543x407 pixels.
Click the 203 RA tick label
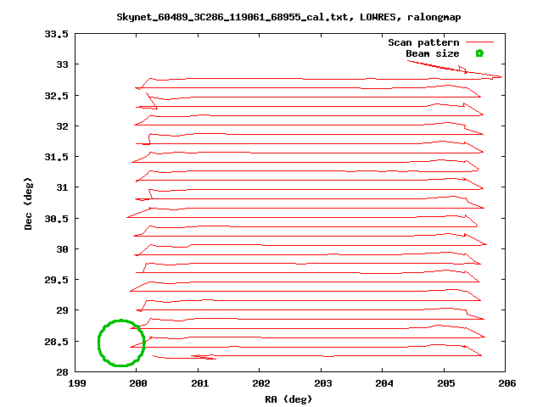(x=322, y=383)
